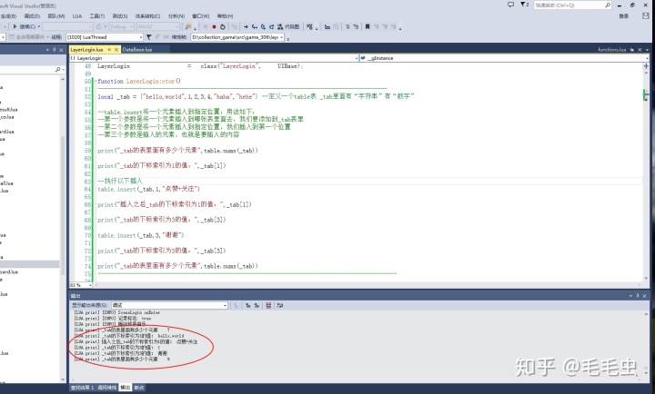Viewport: 655px width, 394px height.
Task: Switch to the 调用堆栈 call stack tab
Action: pyautogui.click(x=107, y=388)
